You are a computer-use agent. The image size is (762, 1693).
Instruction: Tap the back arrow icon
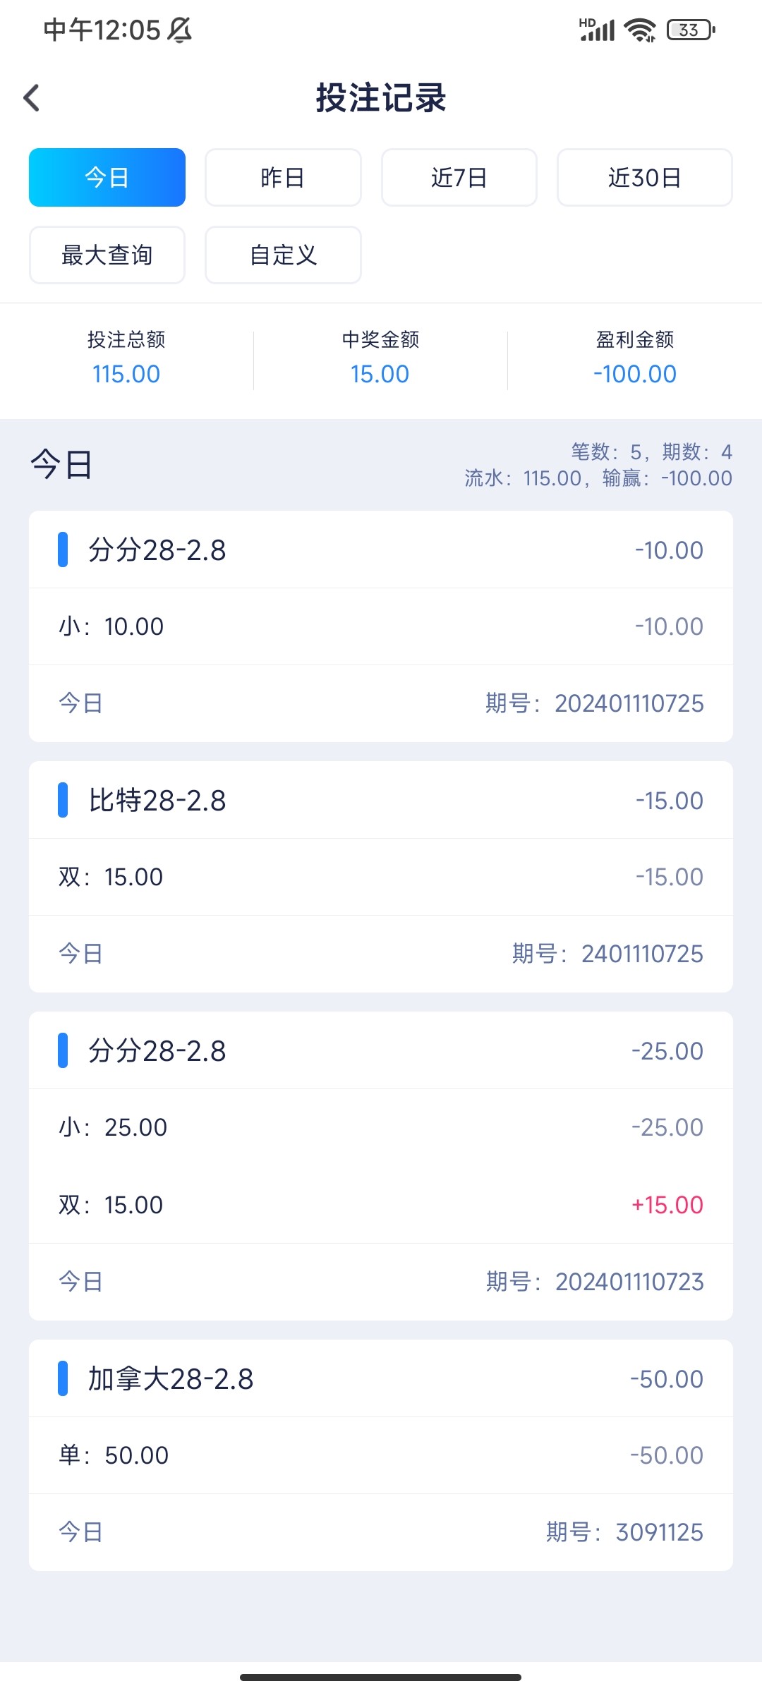[x=32, y=98]
